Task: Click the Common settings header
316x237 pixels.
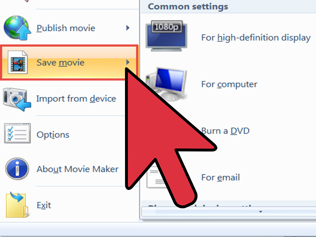Action: pos(188,6)
